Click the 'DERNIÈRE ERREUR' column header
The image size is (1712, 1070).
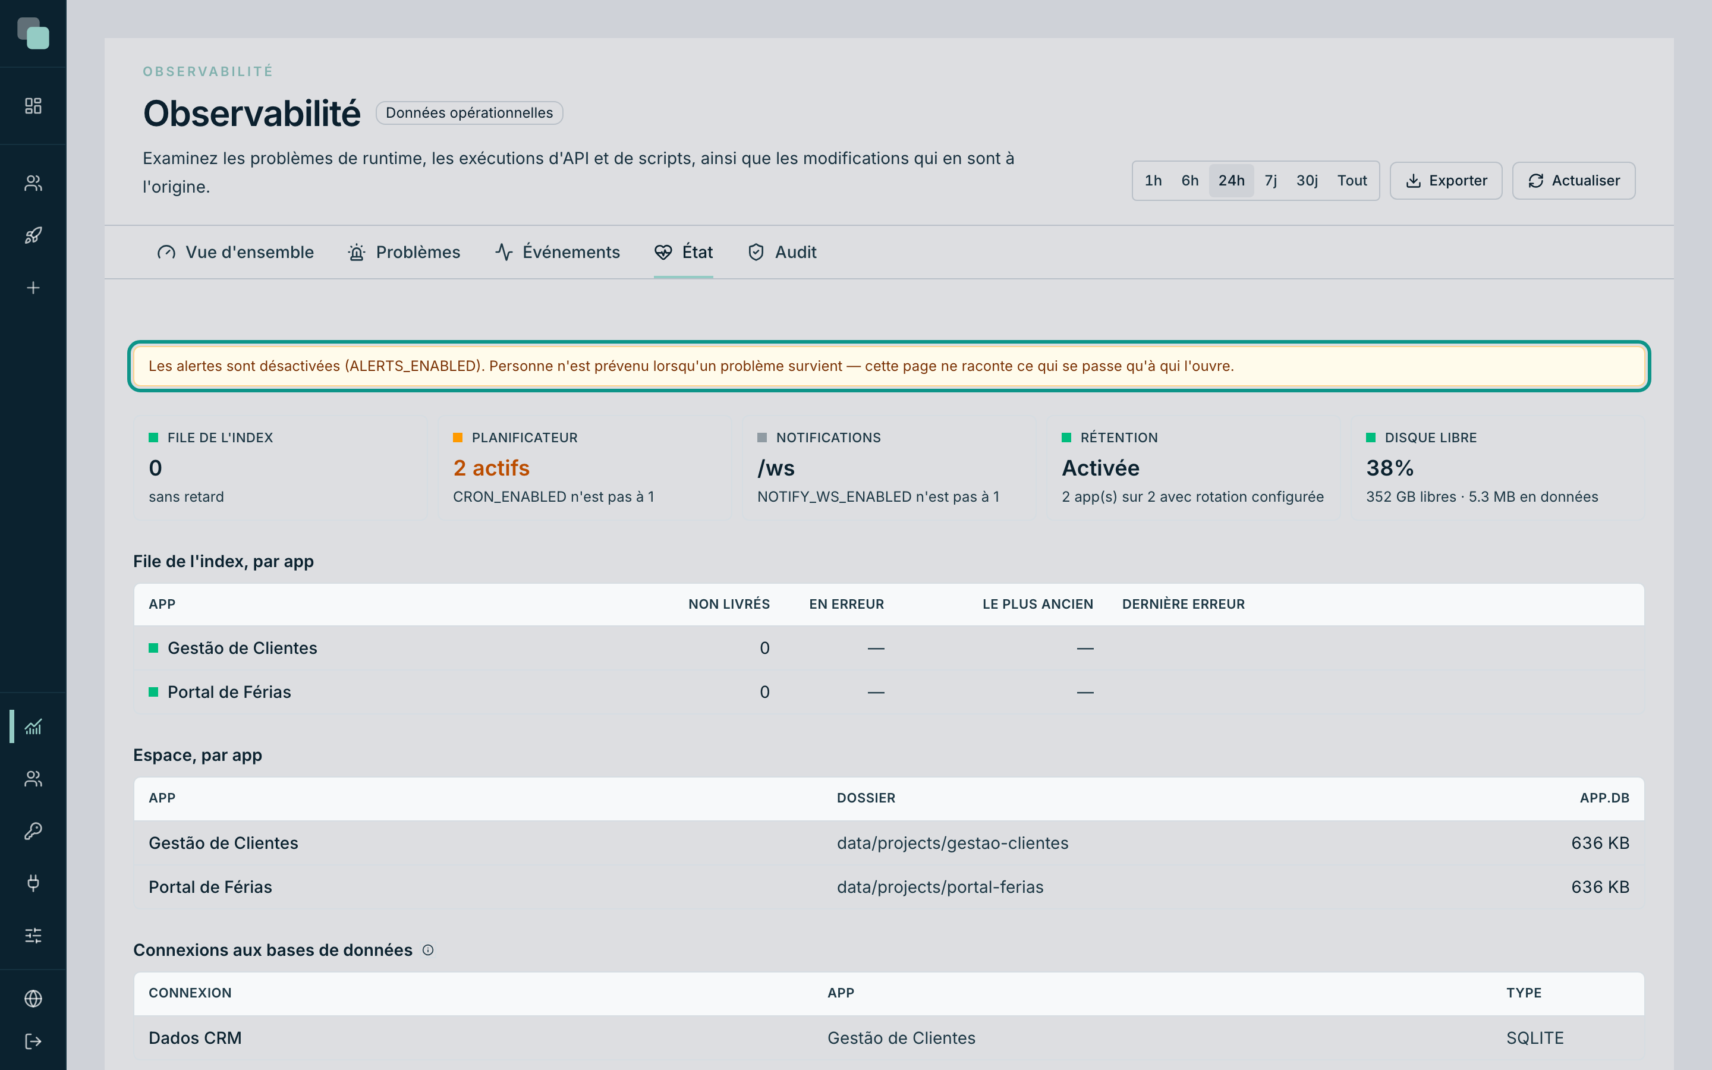click(x=1183, y=605)
